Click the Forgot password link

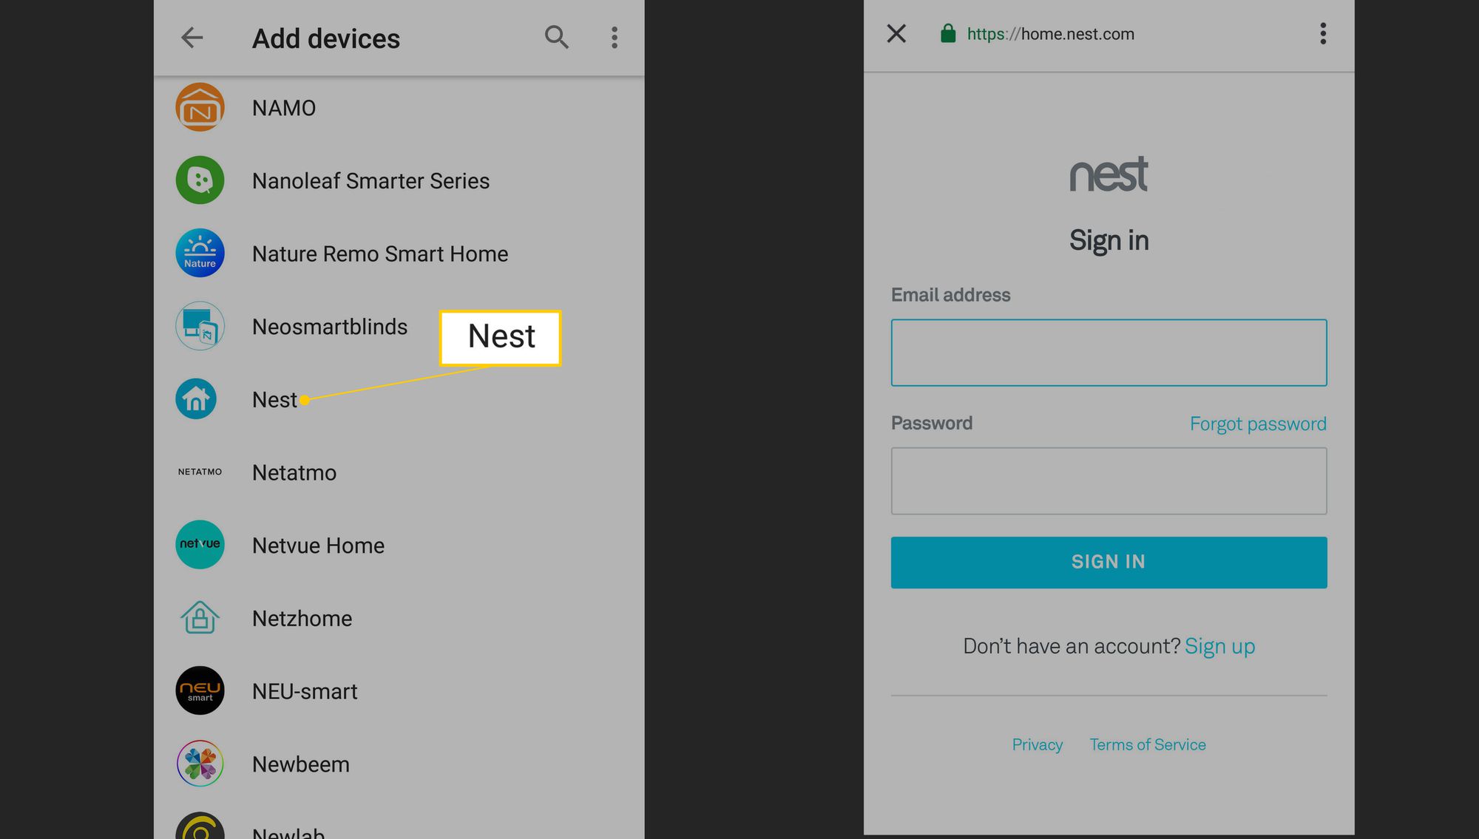coord(1259,423)
